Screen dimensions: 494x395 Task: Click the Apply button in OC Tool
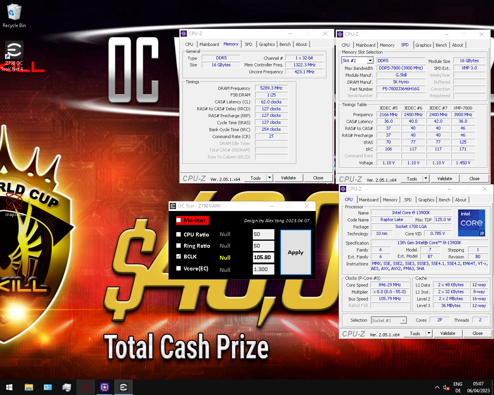click(x=296, y=252)
